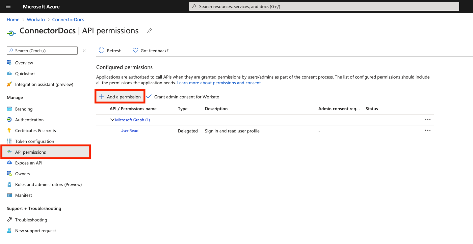Open Quickstart in the sidebar
The height and width of the screenshot is (244, 473).
[25, 73]
